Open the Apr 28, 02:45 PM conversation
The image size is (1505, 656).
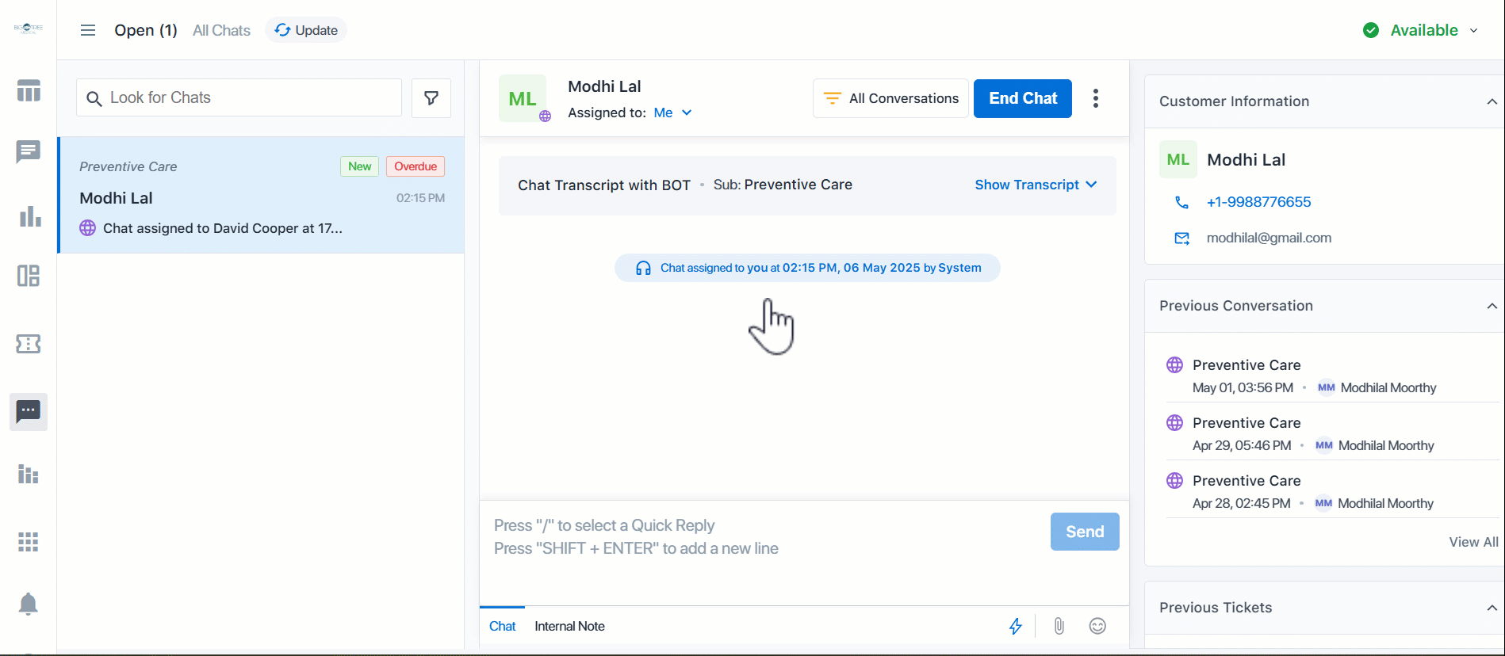coord(1331,491)
